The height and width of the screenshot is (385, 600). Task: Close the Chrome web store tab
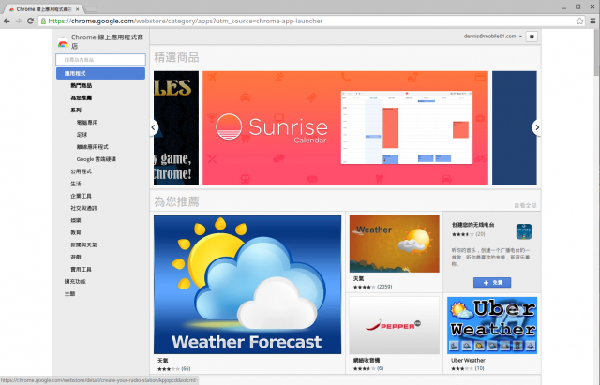(78, 9)
